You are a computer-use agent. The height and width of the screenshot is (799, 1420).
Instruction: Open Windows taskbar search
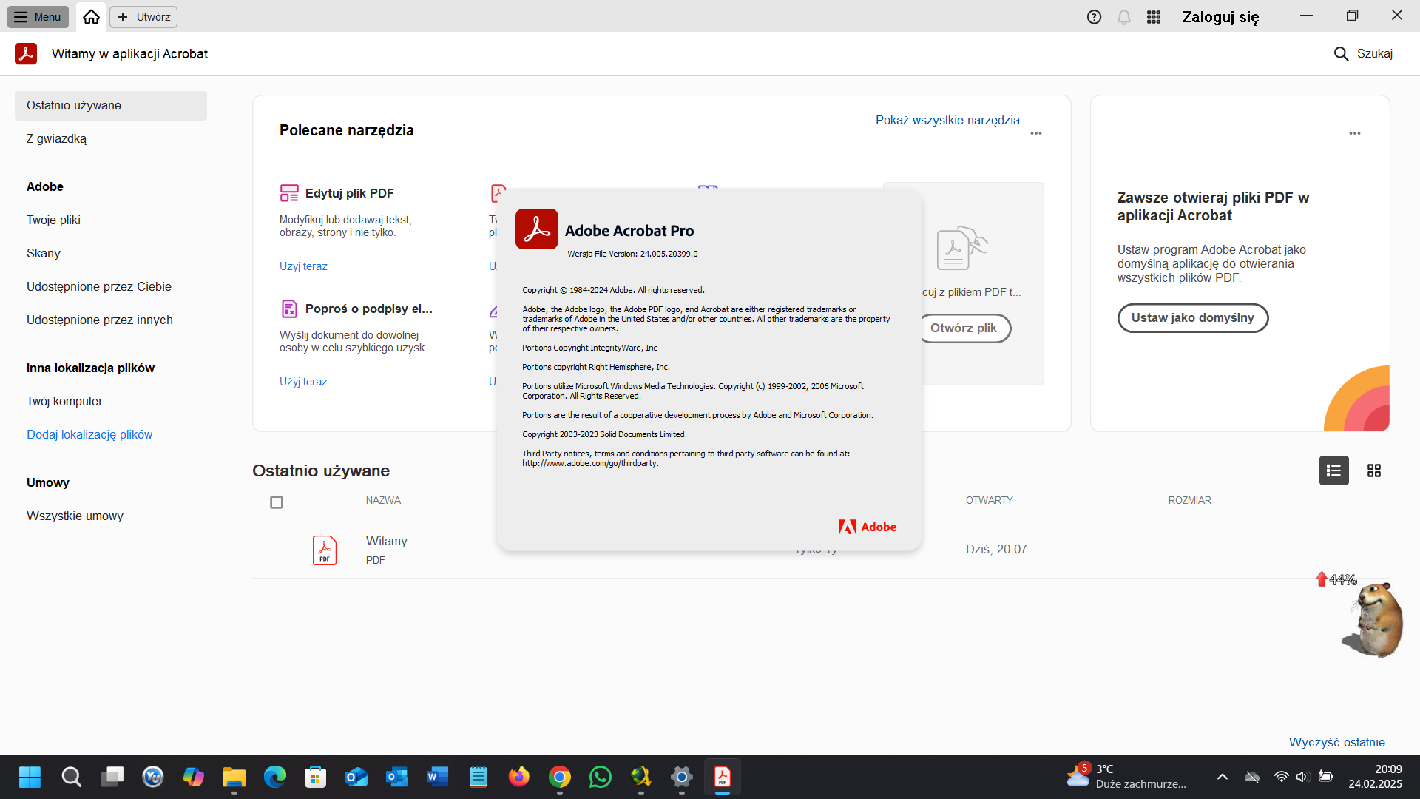click(71, 778)
